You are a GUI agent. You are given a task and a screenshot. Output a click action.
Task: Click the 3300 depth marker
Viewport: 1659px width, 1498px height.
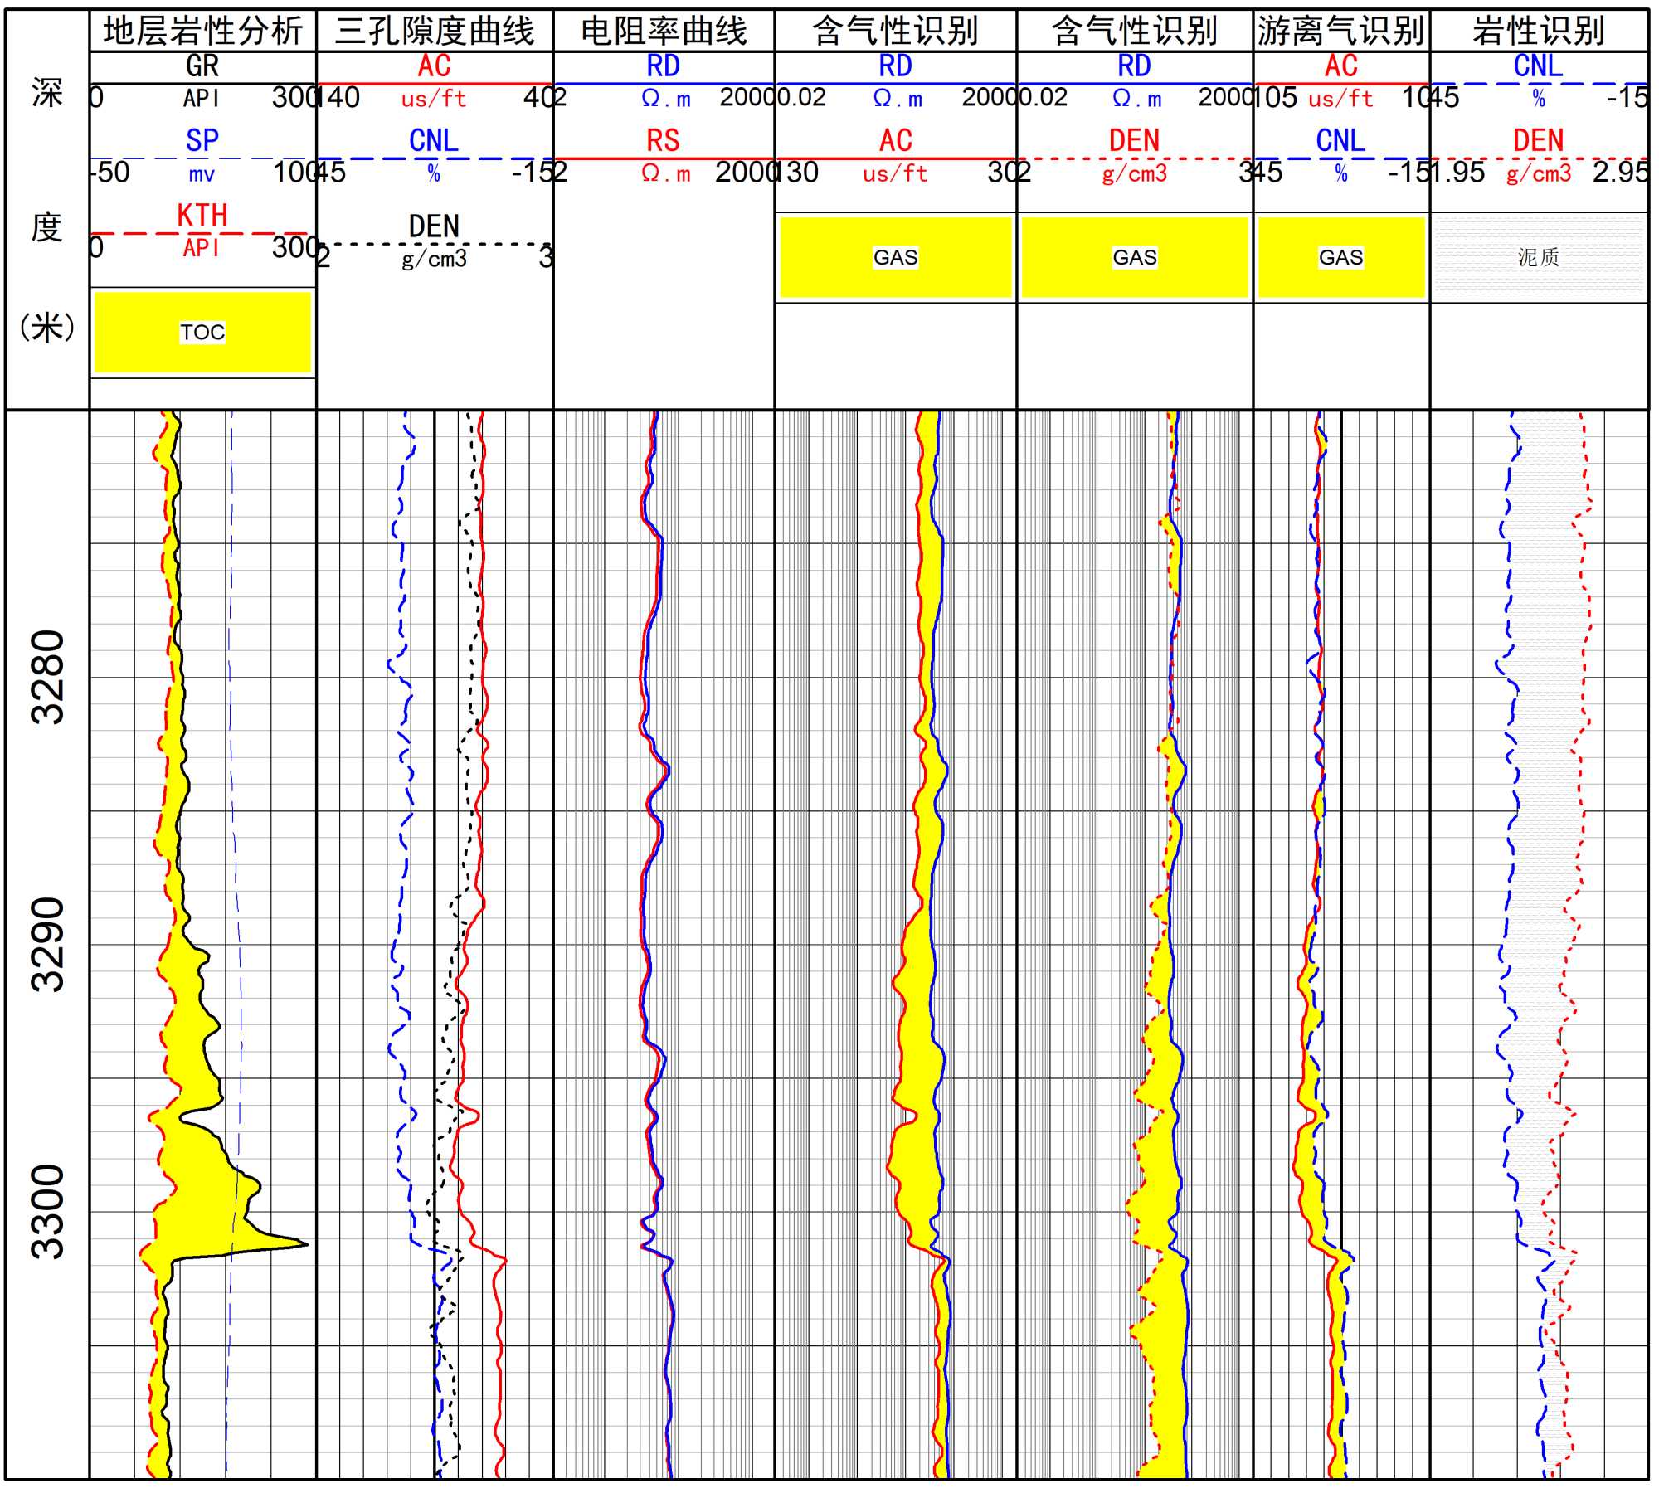pyautogui.click(x=47, y=1211)
